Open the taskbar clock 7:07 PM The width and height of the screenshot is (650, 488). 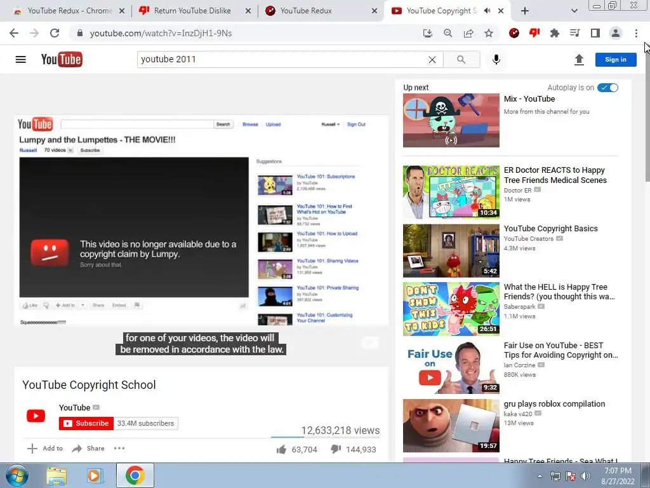618,476
